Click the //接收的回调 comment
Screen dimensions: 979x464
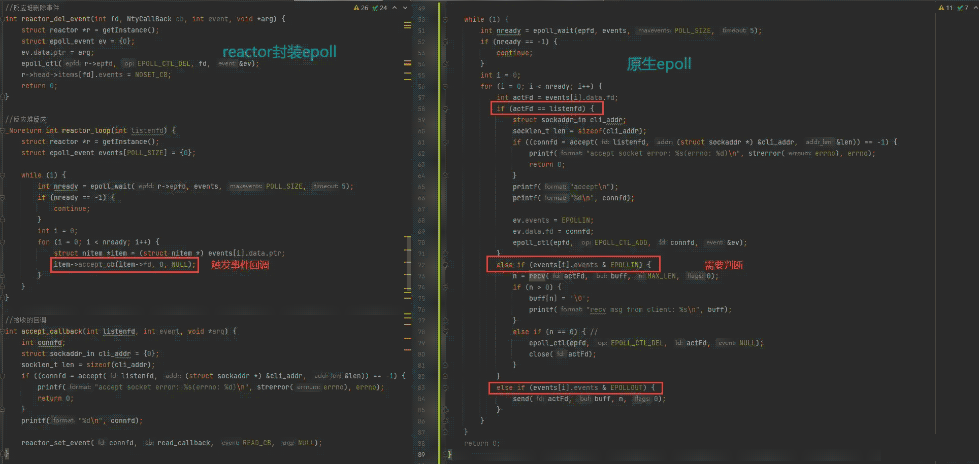25,320
